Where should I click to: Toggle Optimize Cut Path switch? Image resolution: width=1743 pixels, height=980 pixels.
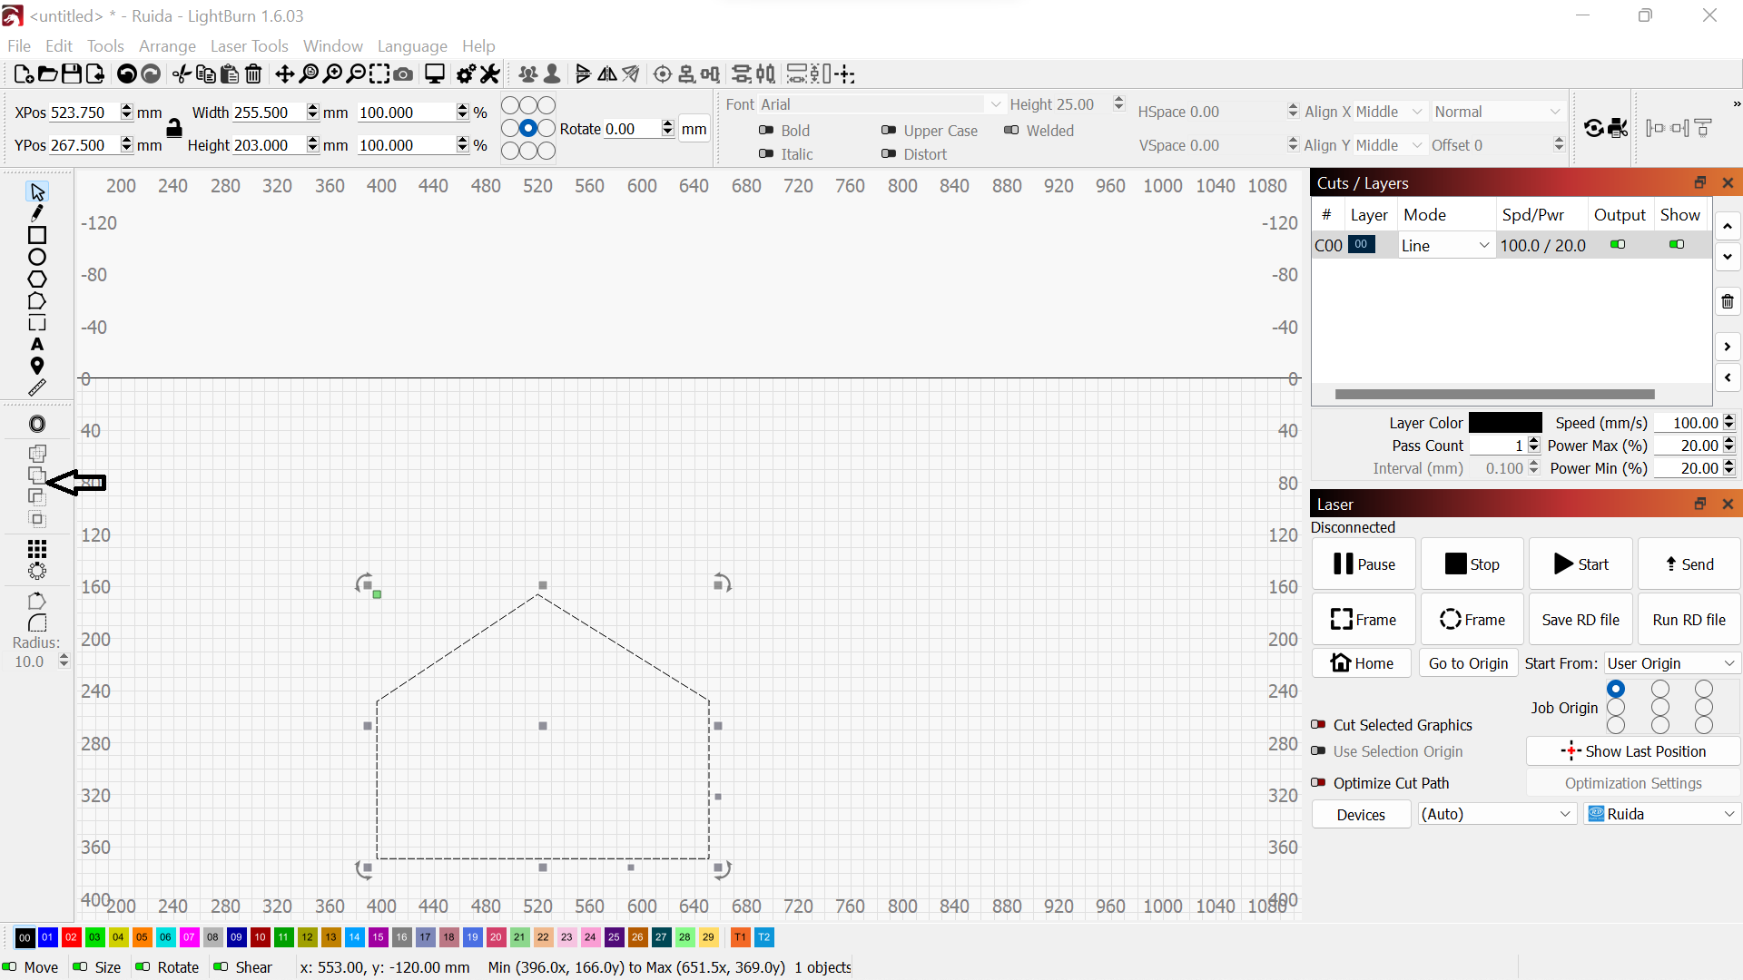pyautogui.click(x=1318, y=783)
